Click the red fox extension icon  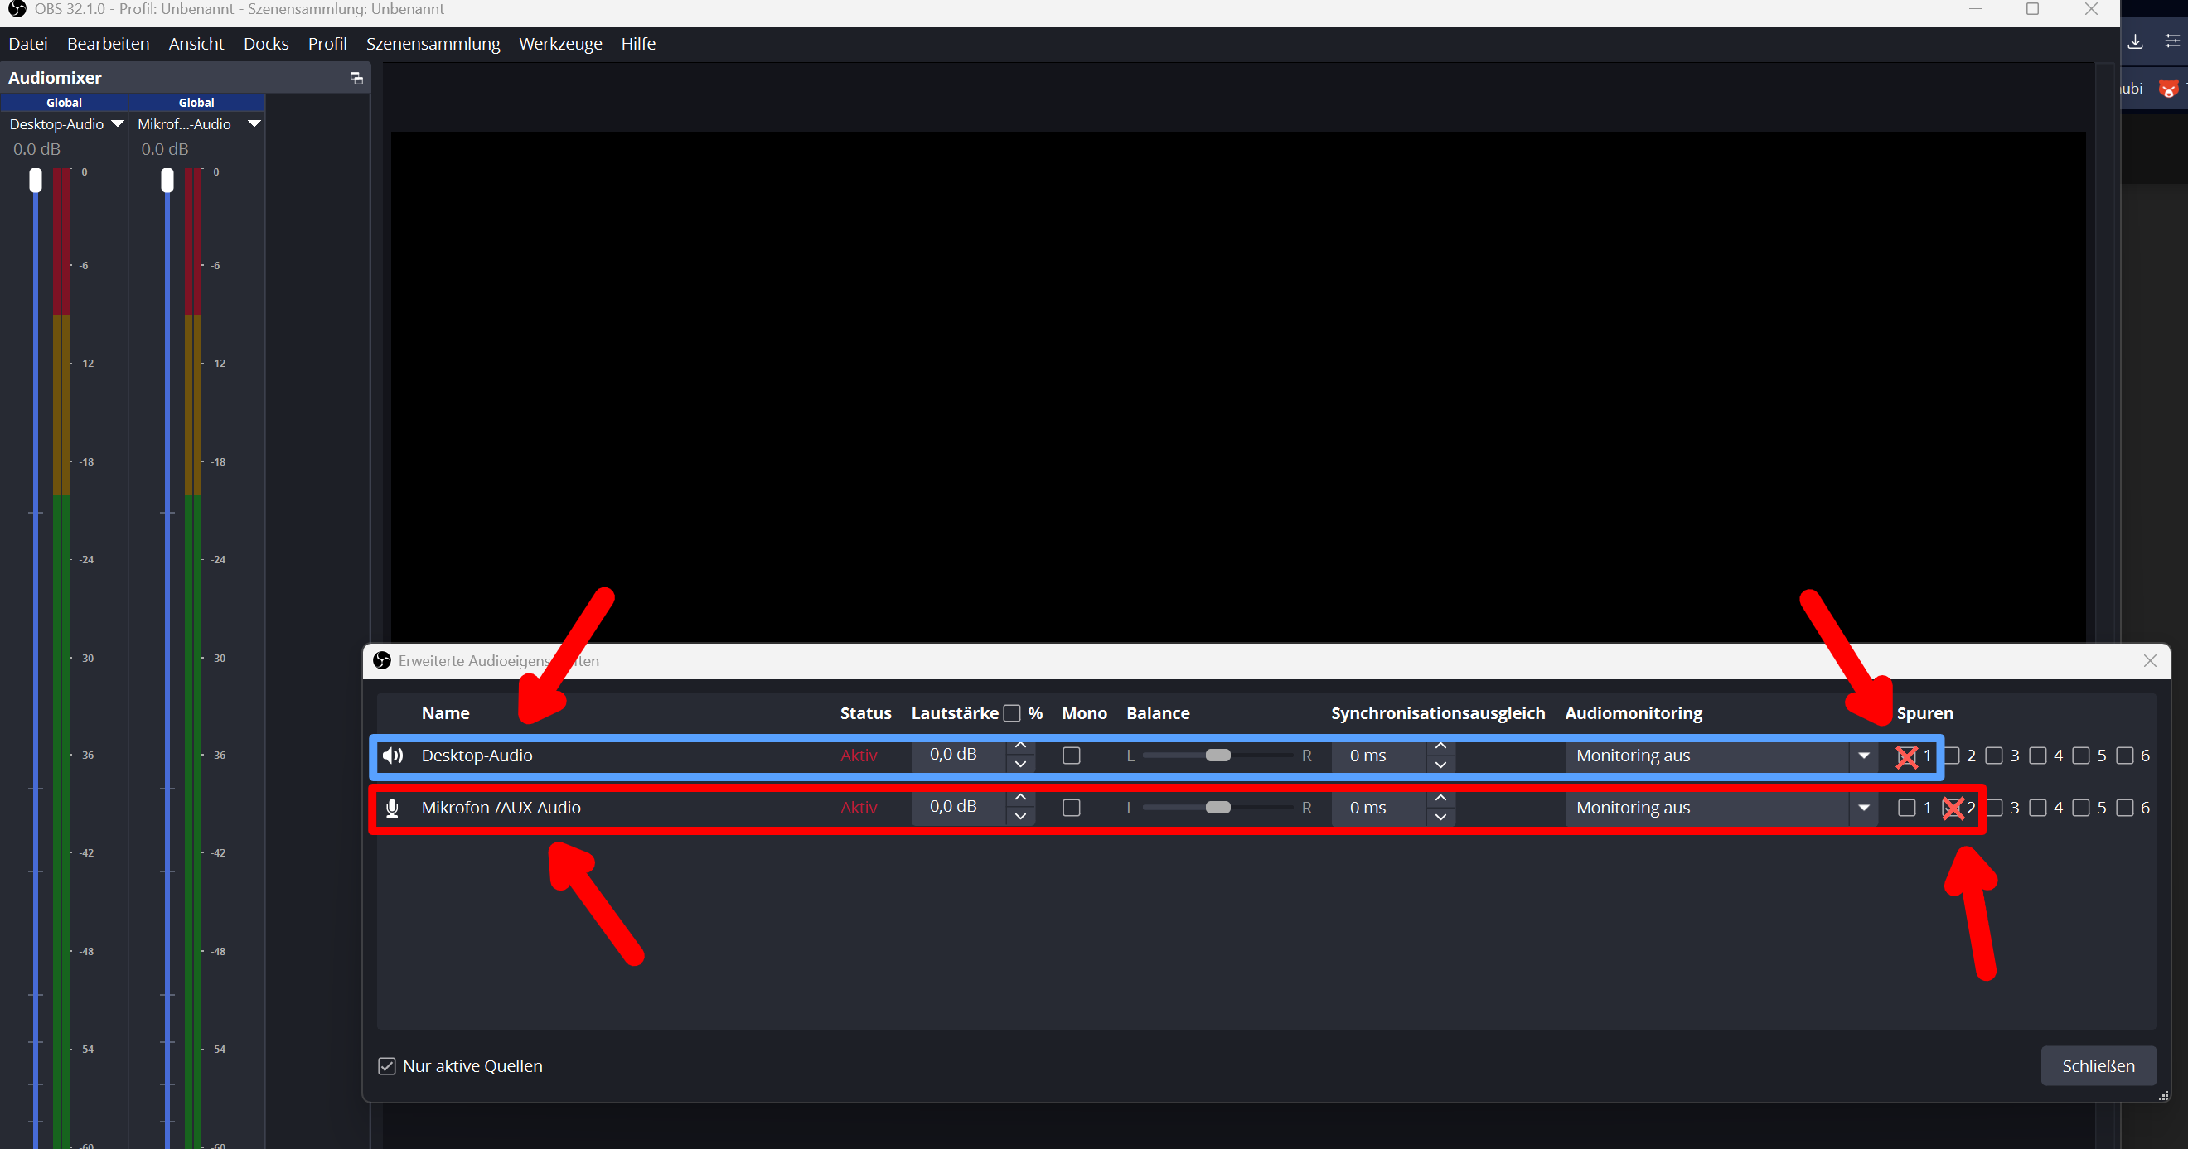(2168, 89)
